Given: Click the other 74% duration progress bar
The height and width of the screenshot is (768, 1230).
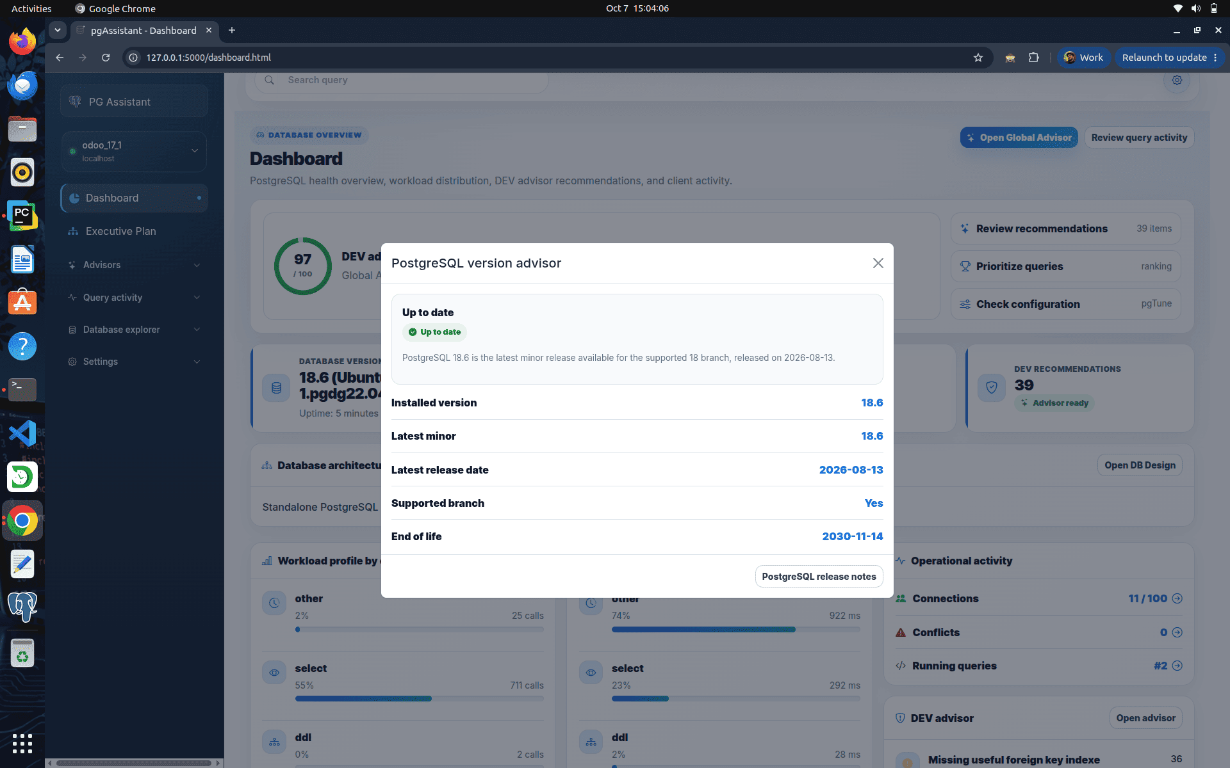Looking at the screenshot, I should (x=735, y=630).
